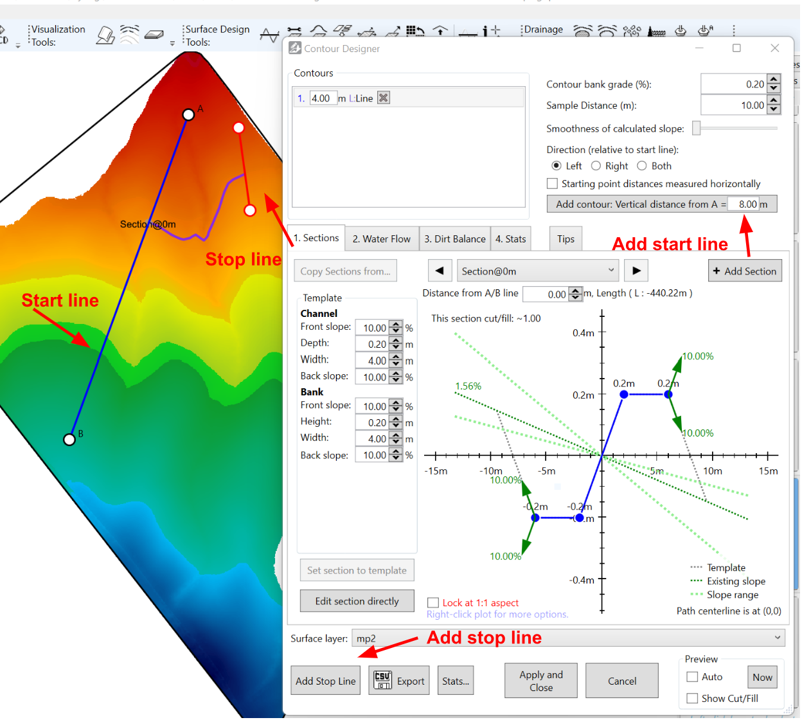Cancel the Contour Designer dialog

coord(622,681)
